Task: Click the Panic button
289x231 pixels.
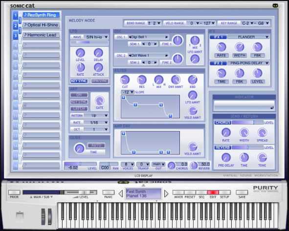Action: click(109, 192)
